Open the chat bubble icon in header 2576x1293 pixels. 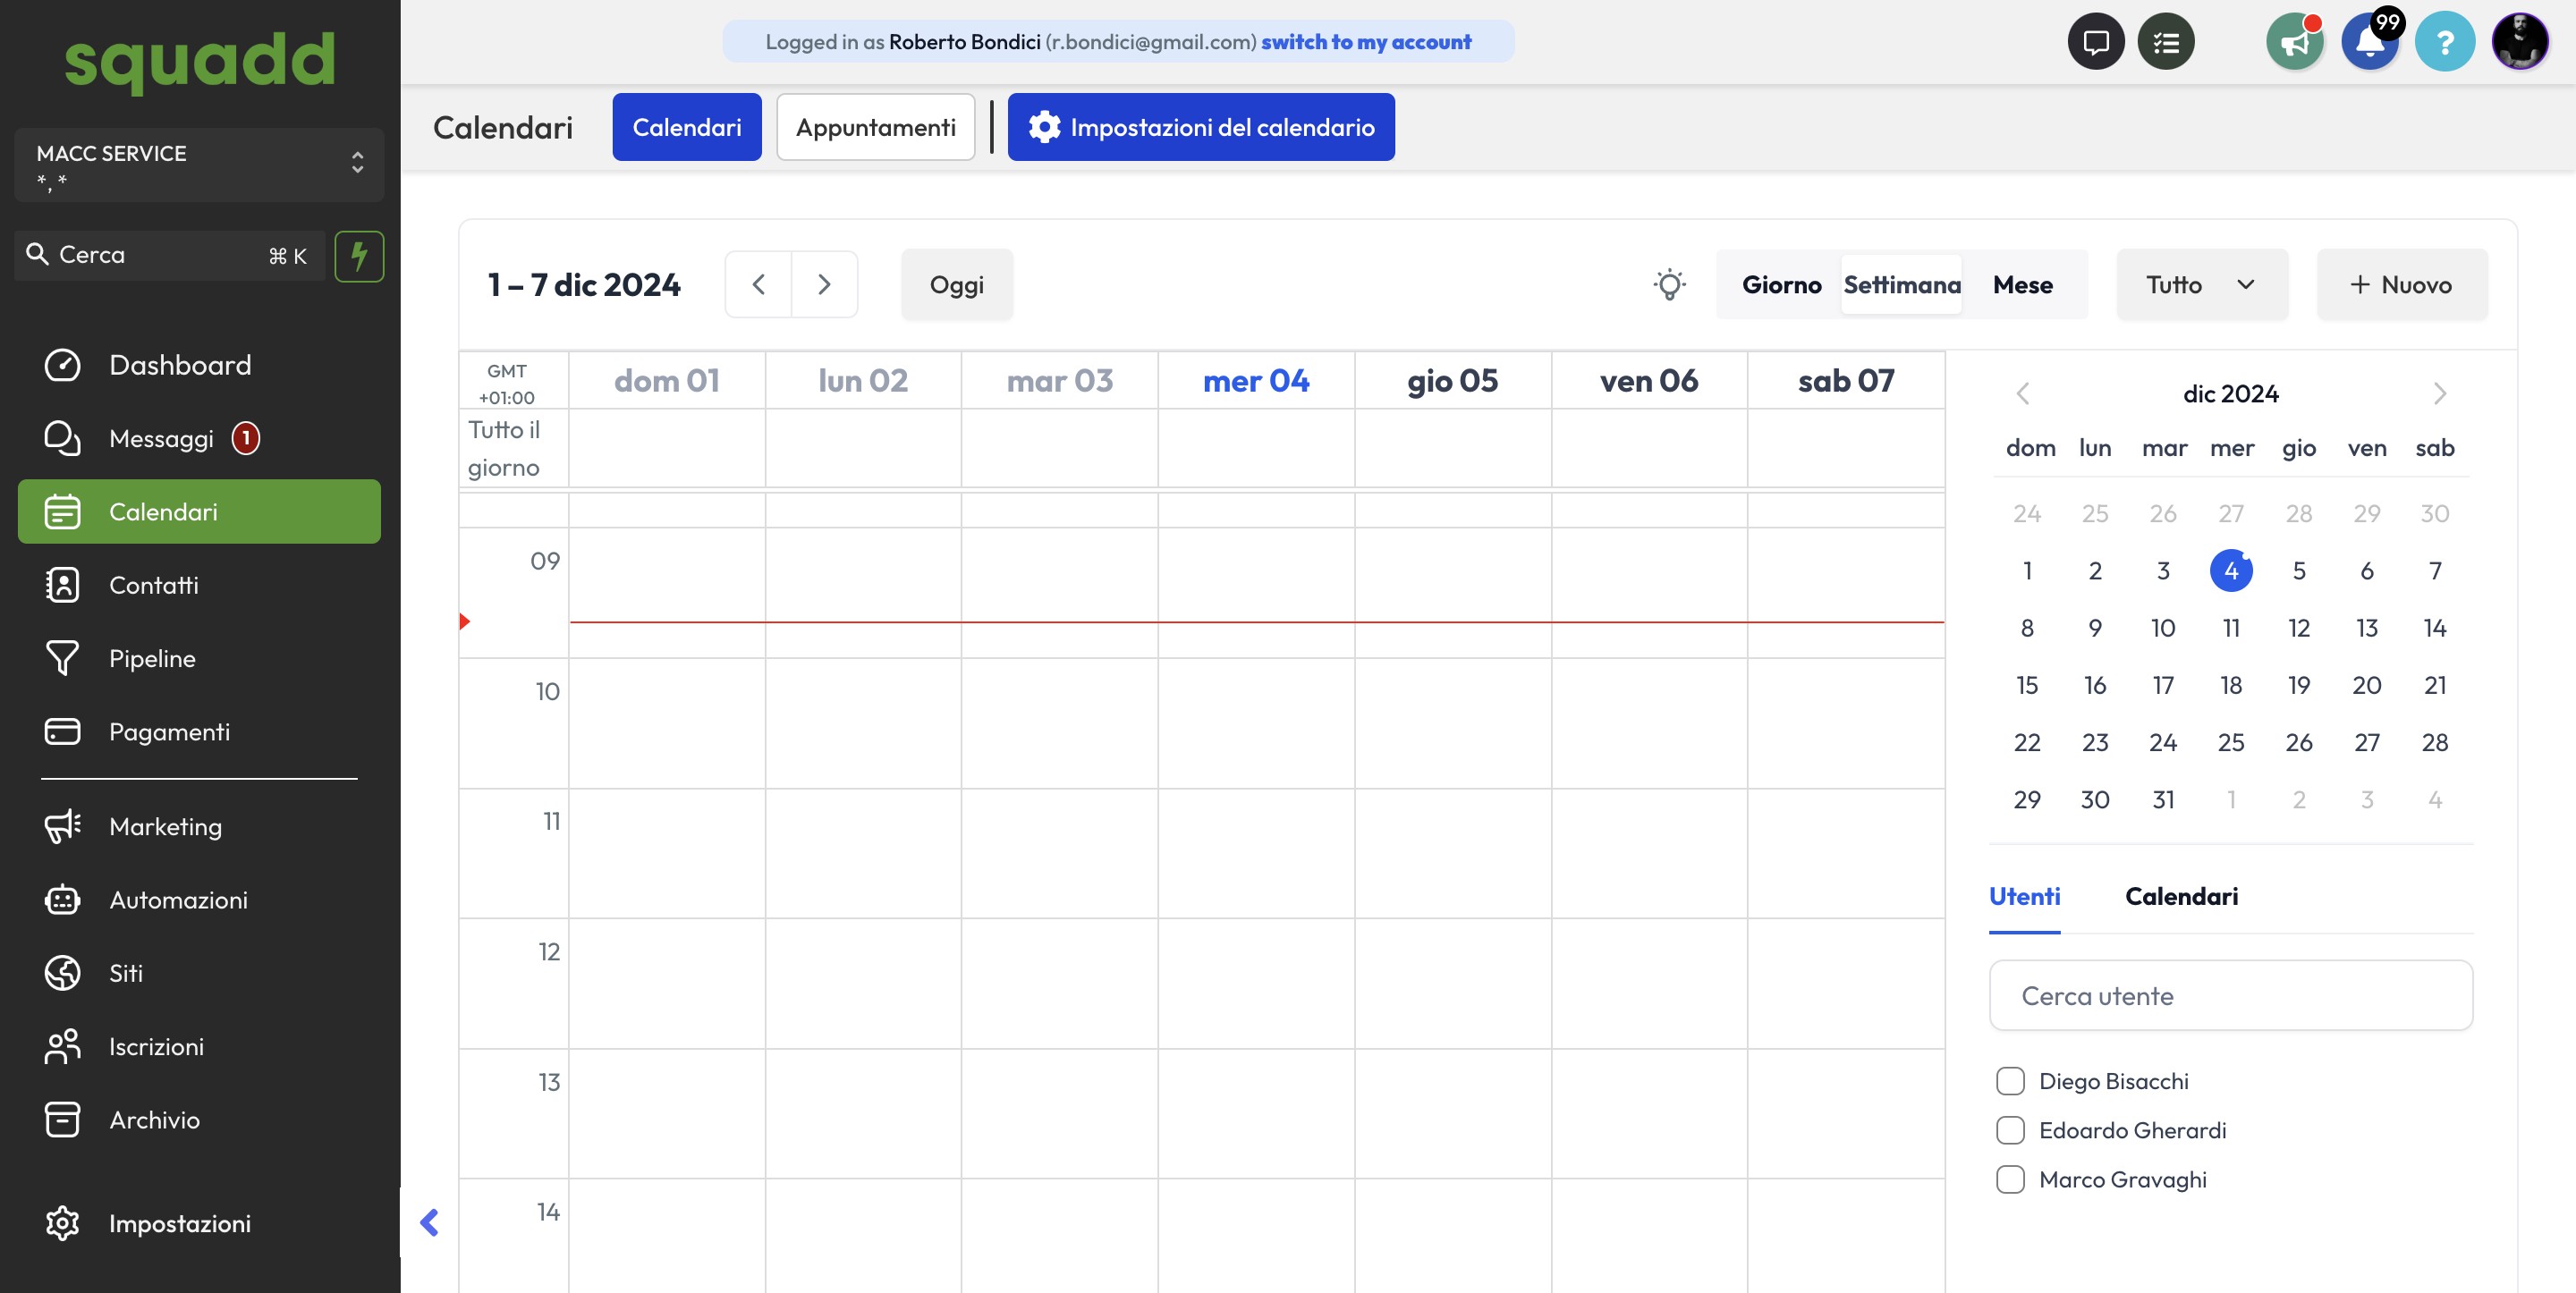click(x=2095, y=42)
